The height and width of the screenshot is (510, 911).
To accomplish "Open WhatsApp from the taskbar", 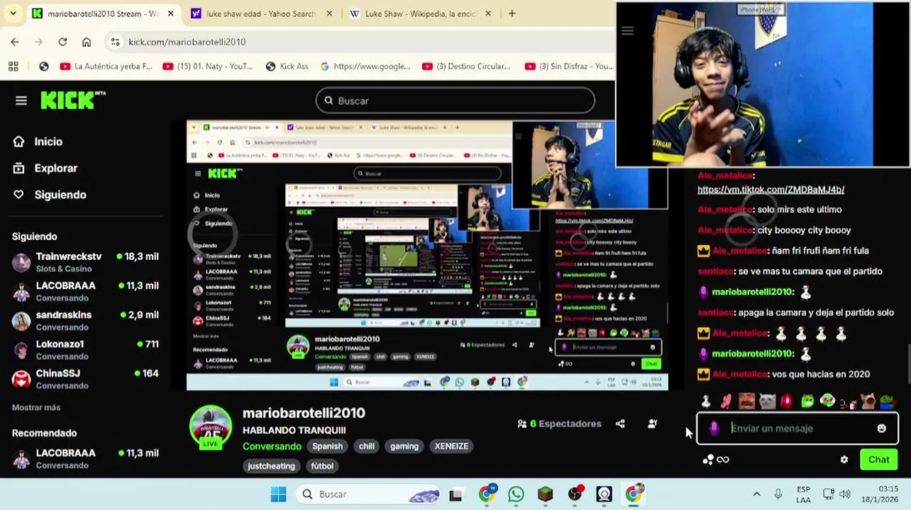I will click(x=516, y=494).
